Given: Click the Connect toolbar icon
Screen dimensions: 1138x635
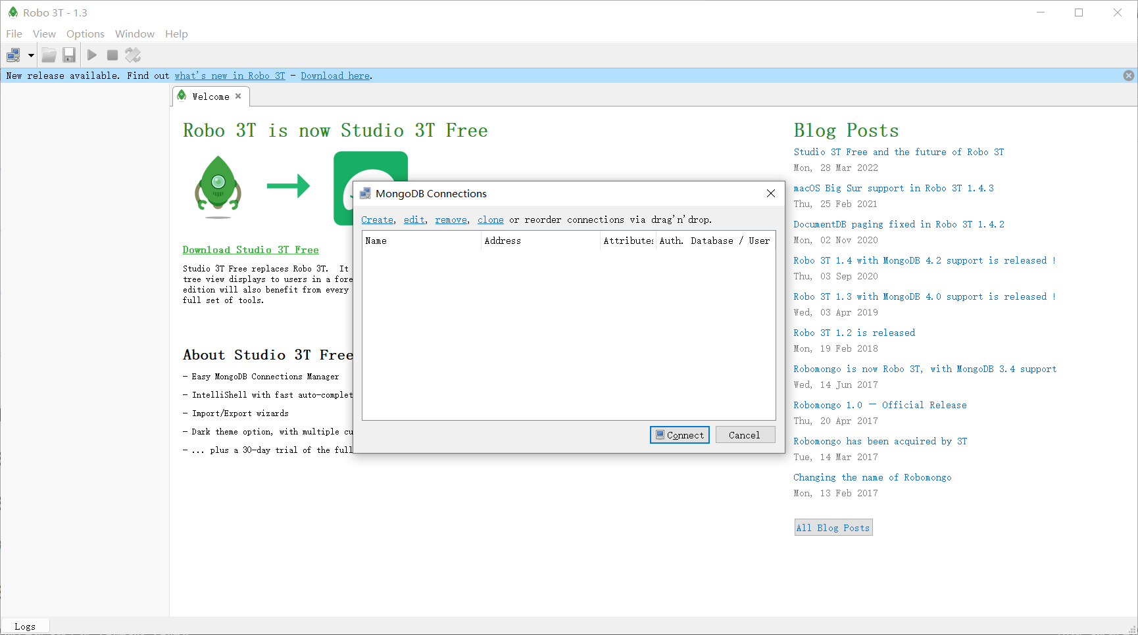Looking at the screenshot, I should [x=13, y=55].
